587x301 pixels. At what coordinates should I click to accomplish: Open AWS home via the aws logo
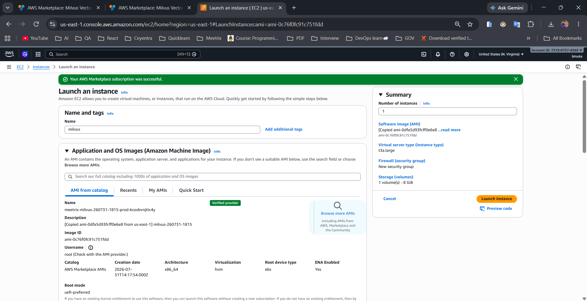(9, 54)
